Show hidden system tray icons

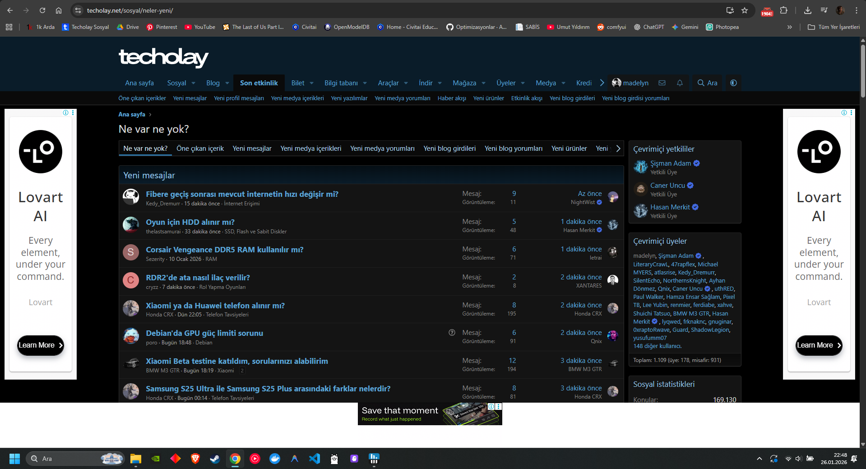pyautogui.click(x=759, y=459)
